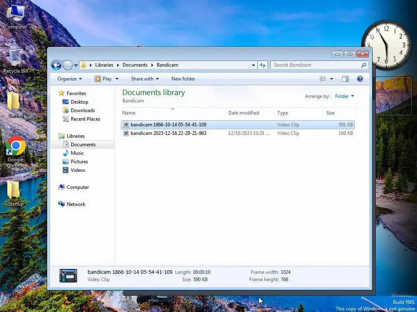Open the Computer desktop icon

pyautogui.click(x=16, y=17)
